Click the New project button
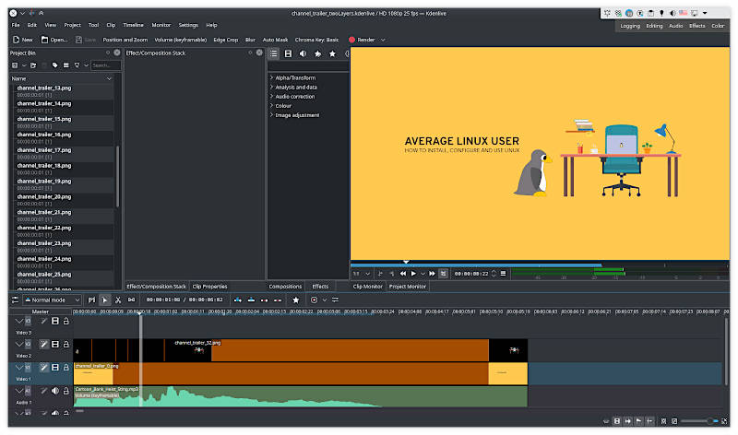Viewport: 738px width, 435px height. click(22, 40)
